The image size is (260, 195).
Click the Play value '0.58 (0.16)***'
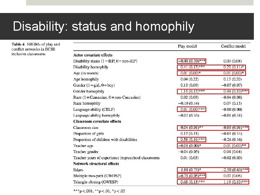pyautogui.click(x=192, y=140)
